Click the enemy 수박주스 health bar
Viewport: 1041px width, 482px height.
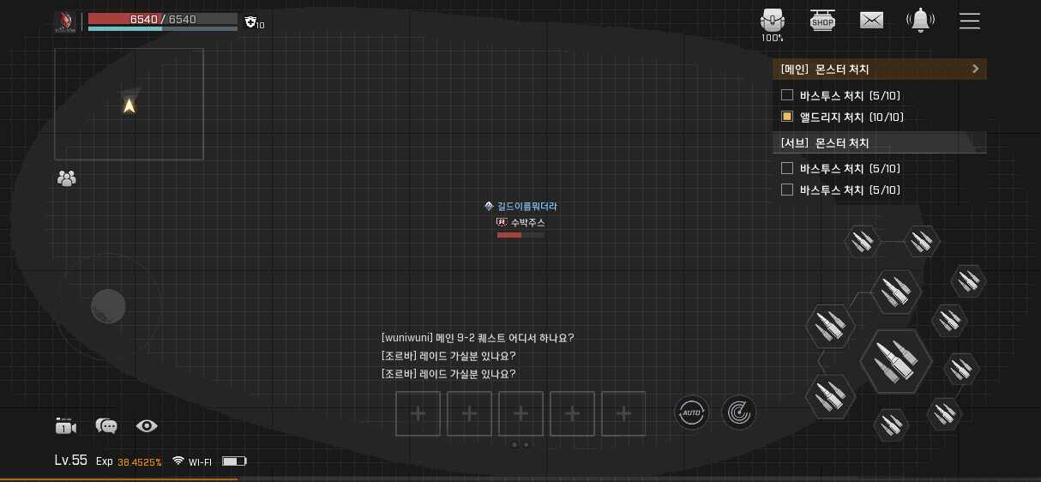520,234
